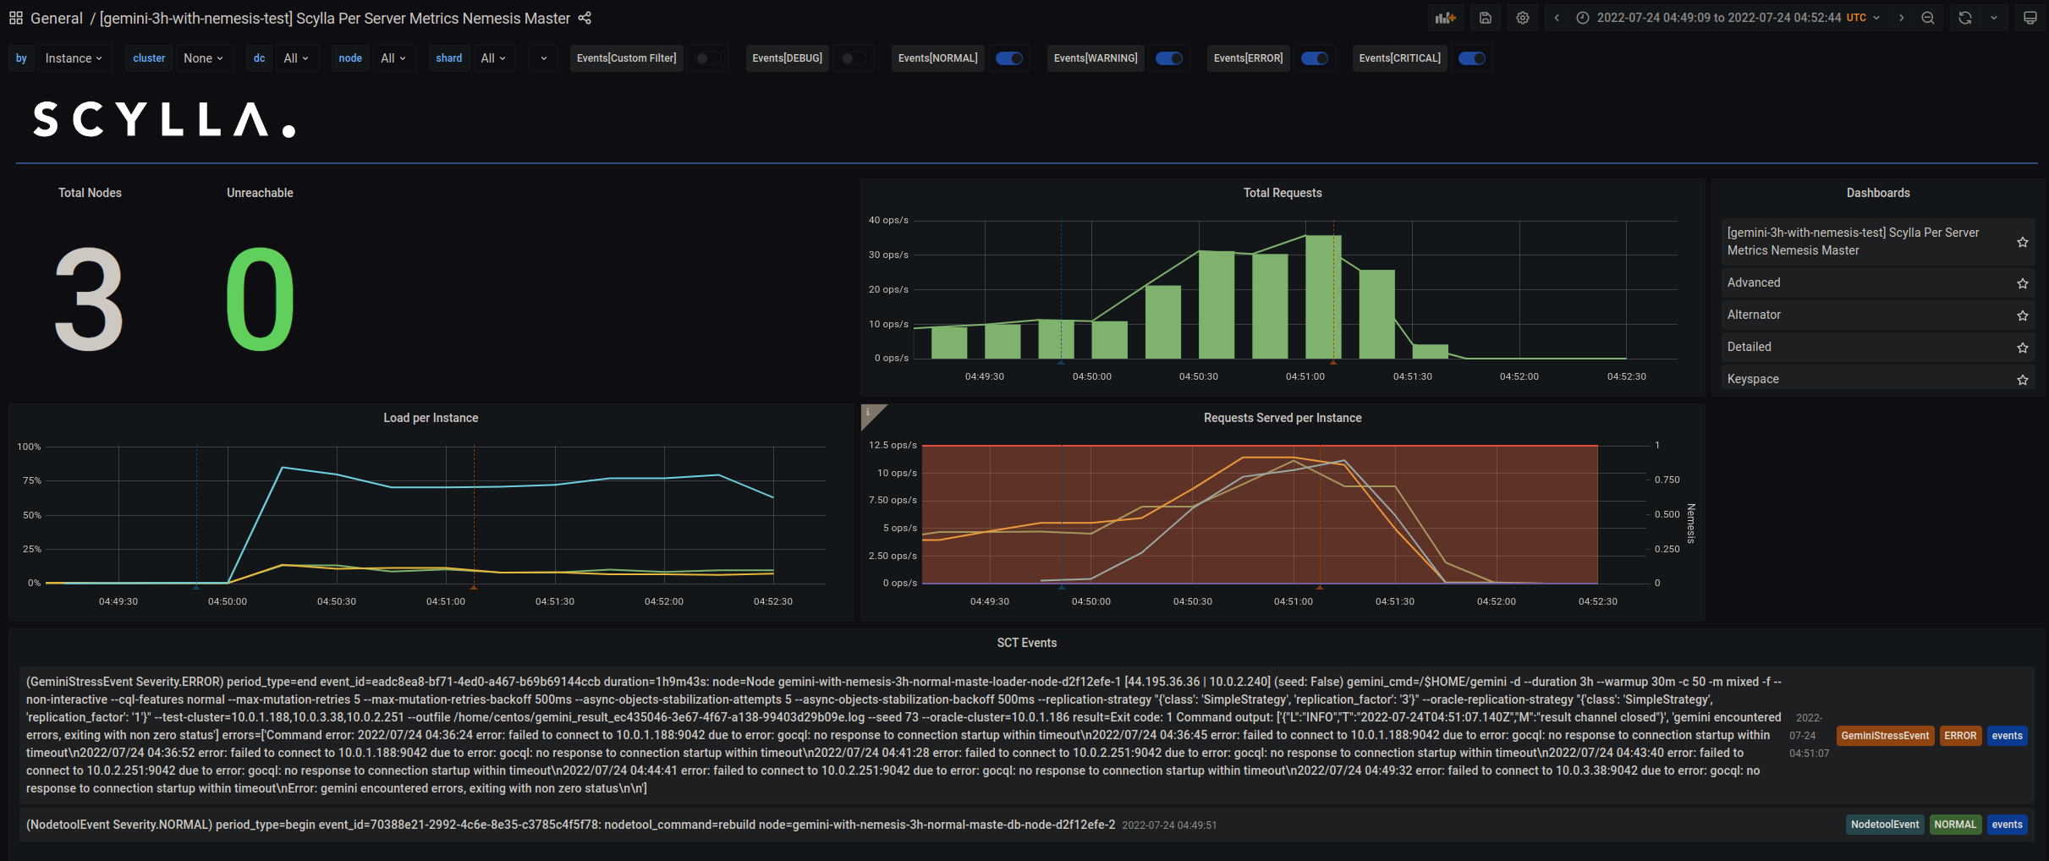2049x861 pixels.
Task: Open Total Nodes panel title menu
Action: pyautogui.click(x=90, y=193)
